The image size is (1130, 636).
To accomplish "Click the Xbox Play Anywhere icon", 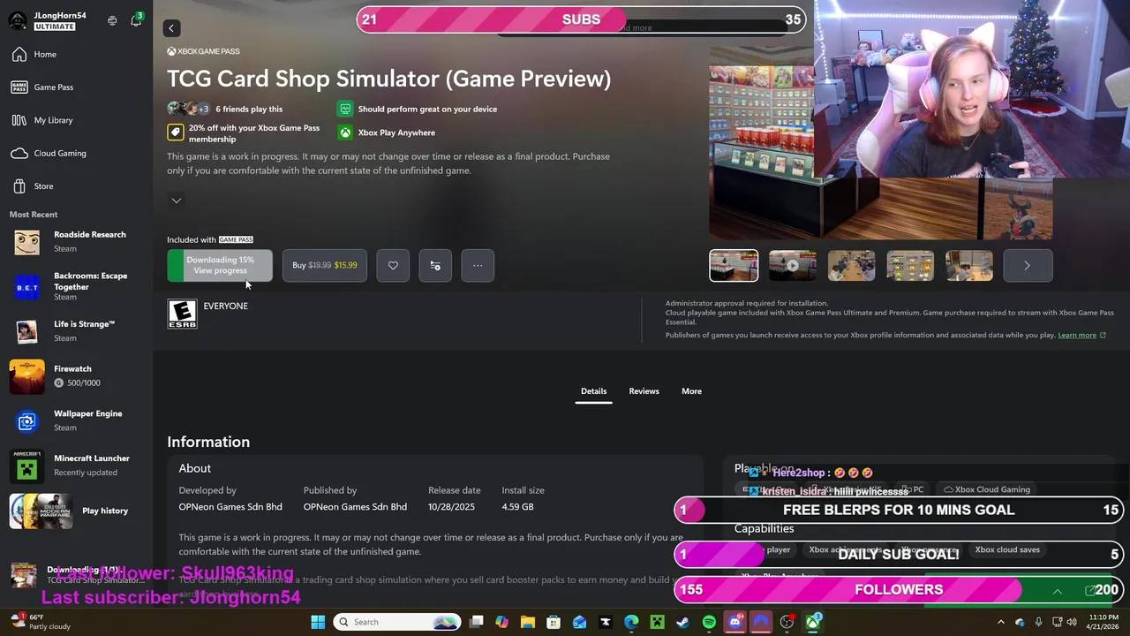I will coord(345,132).
